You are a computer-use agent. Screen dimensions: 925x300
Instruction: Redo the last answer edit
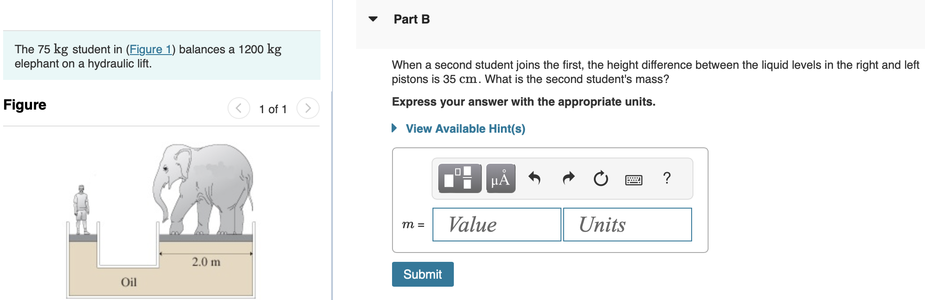[x=569, y=178]
